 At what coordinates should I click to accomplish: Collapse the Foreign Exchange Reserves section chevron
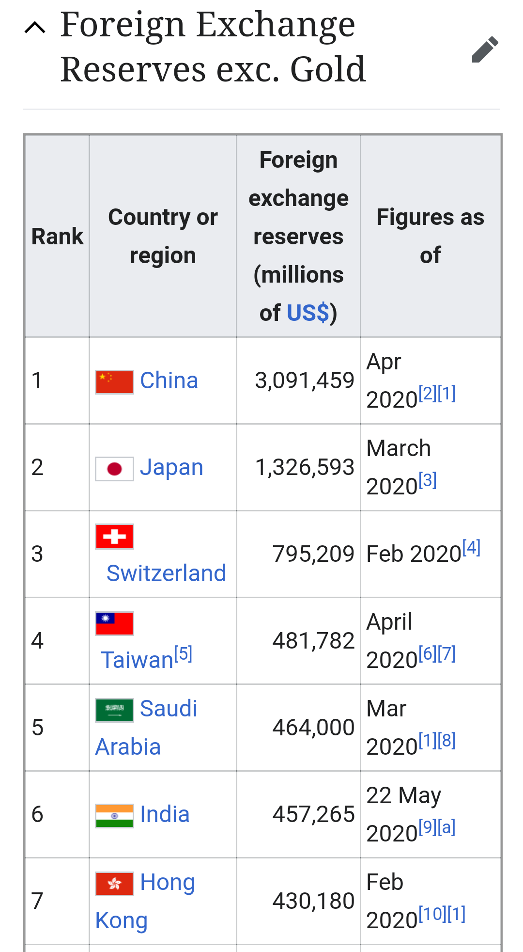pos(35,28)
